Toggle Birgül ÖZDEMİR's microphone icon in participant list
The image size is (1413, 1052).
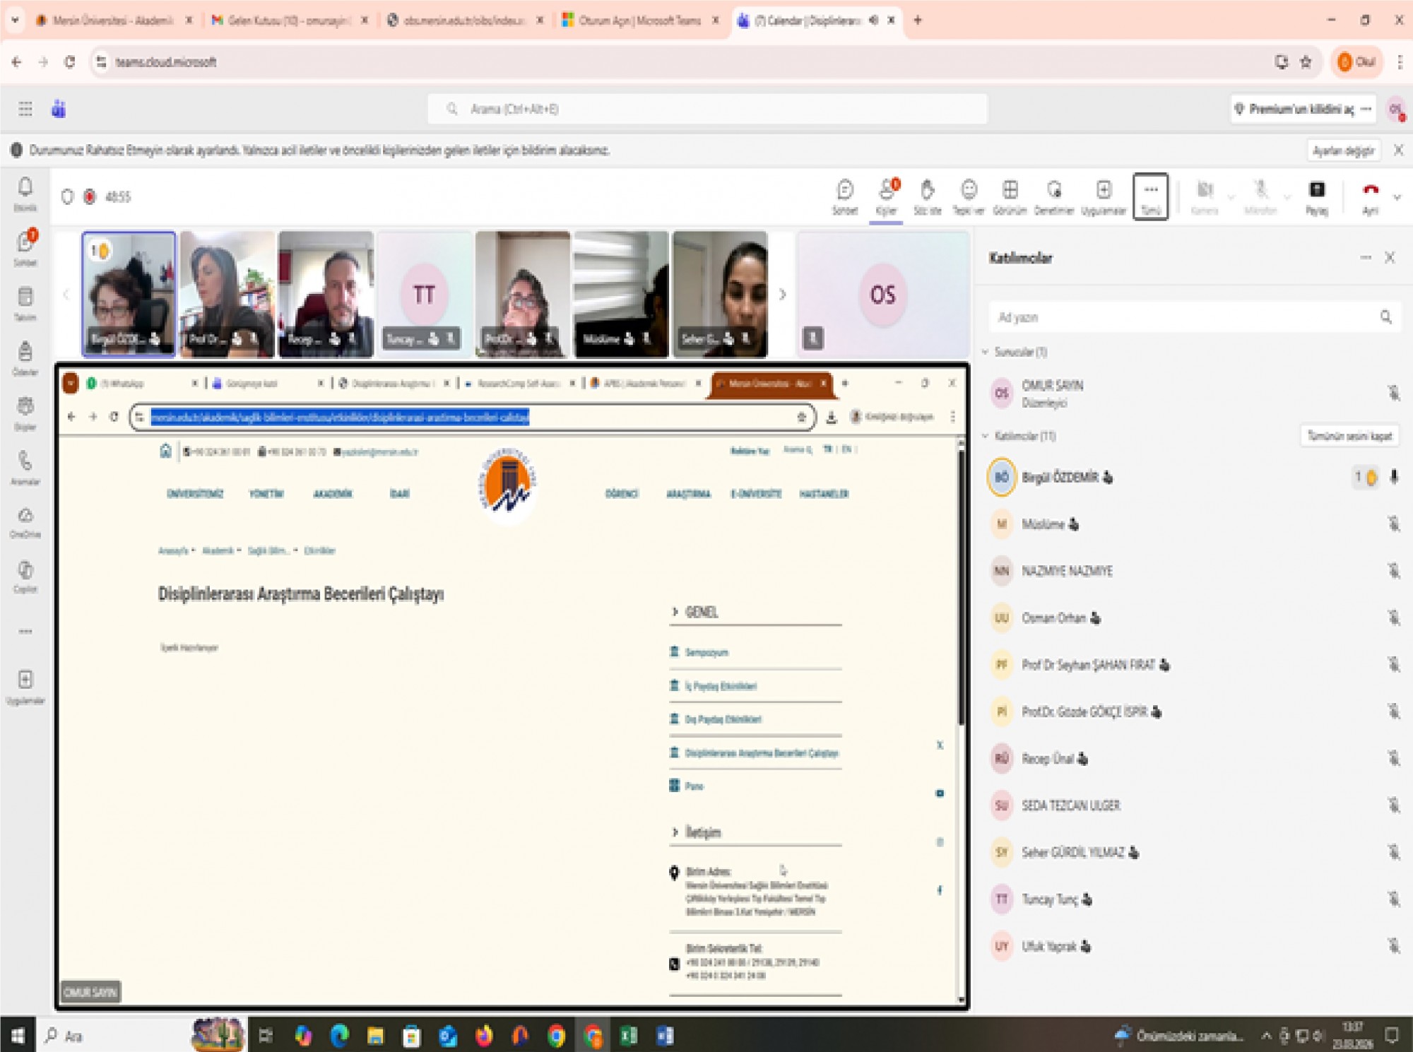[x=1394, y=477]
